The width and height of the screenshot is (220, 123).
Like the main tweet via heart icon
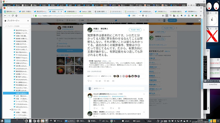click(x=105, y=81)
